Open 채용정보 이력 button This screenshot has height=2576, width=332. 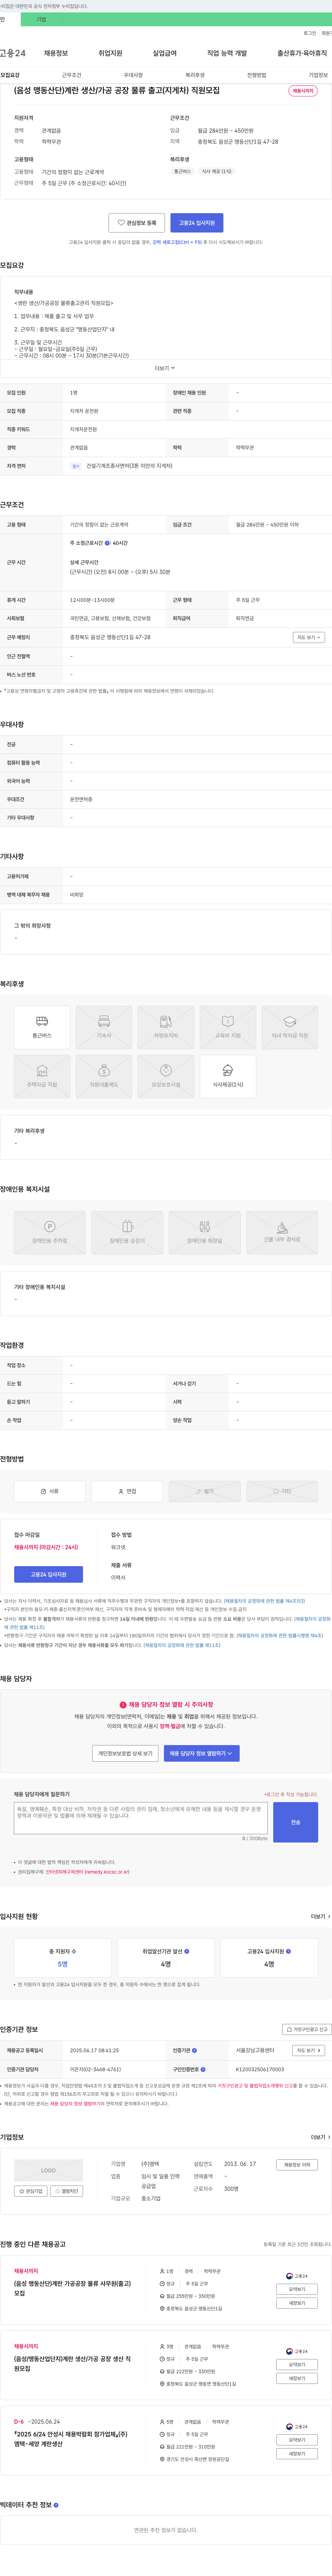(297, 2165)
